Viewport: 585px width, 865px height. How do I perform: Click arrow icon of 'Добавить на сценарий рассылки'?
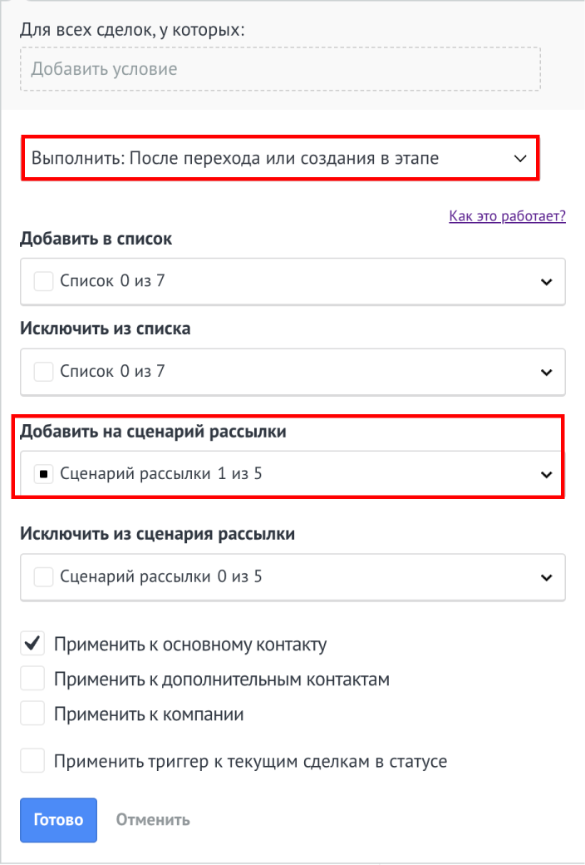point(546,475)
